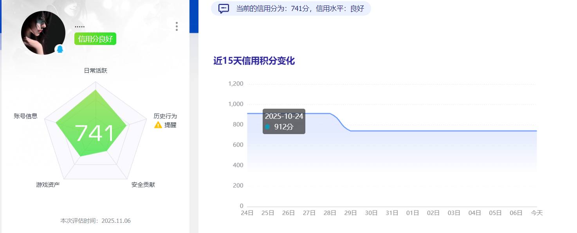Click the 近15天信用积分变化 chart title
The image size is (577, 233).
254,61
